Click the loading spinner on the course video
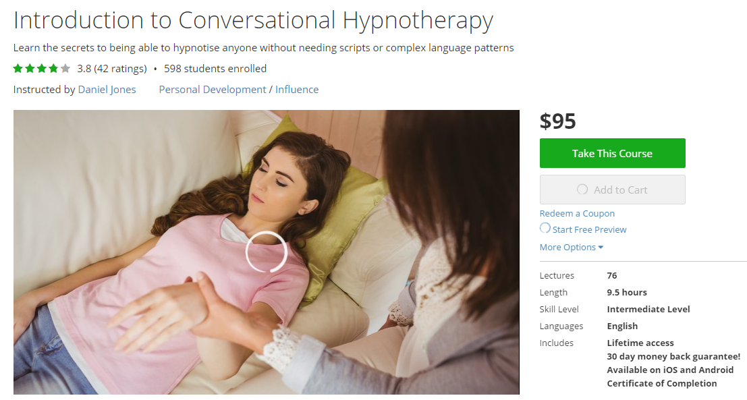The width and height of the screenshot is (747, 400). point(267,252)
